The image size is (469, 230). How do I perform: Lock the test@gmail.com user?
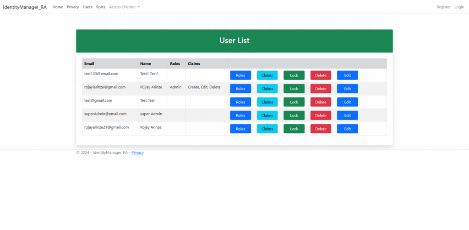294,102
